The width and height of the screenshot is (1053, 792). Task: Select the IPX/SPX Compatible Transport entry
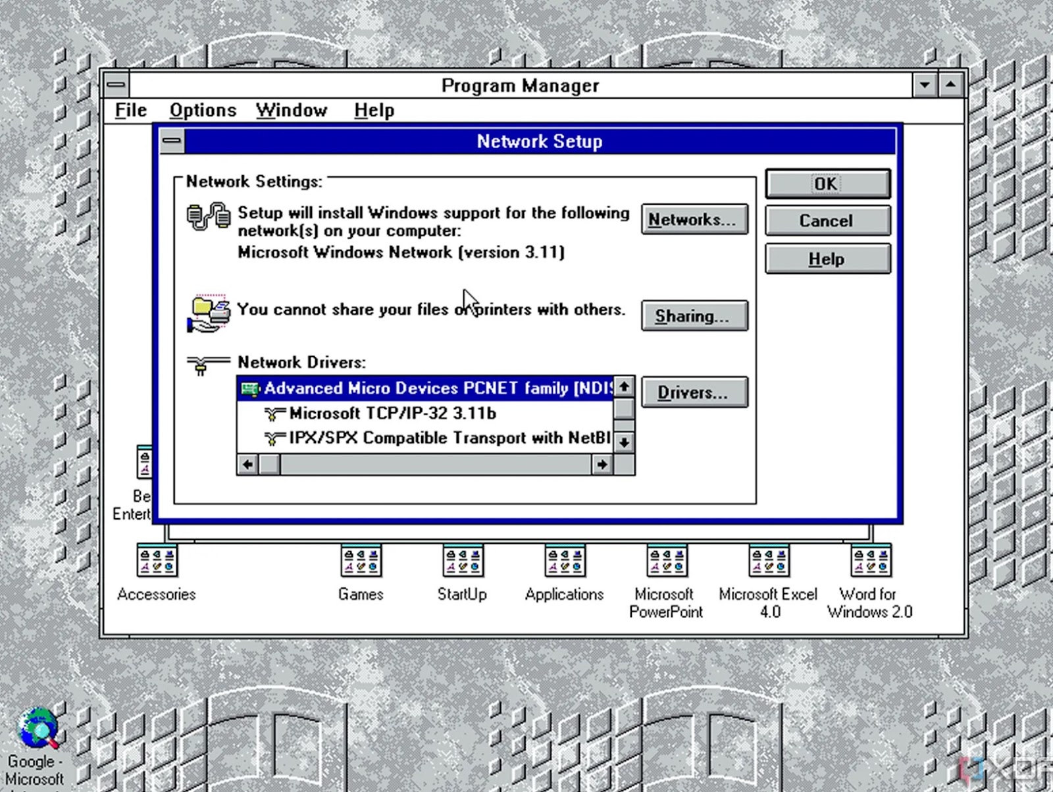tap(421, 438)
